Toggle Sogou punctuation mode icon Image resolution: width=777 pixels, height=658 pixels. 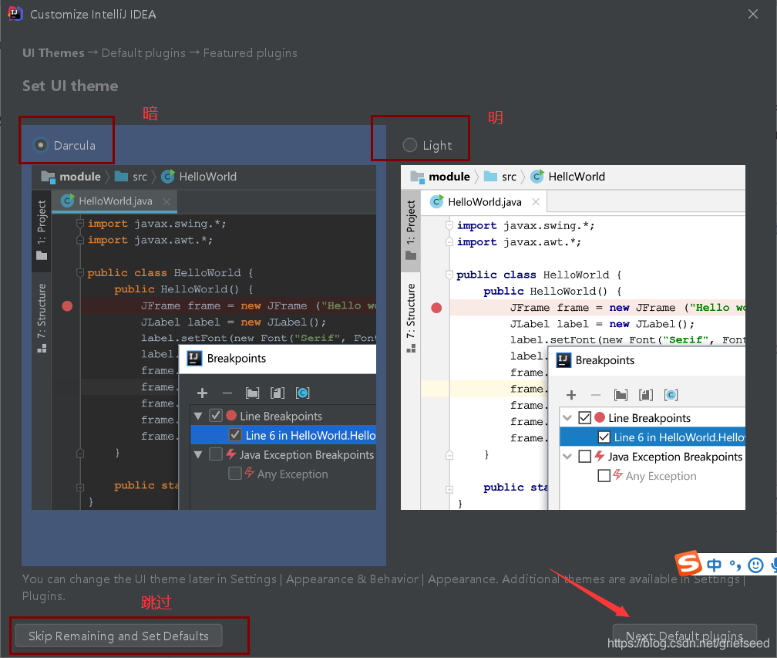735,565
